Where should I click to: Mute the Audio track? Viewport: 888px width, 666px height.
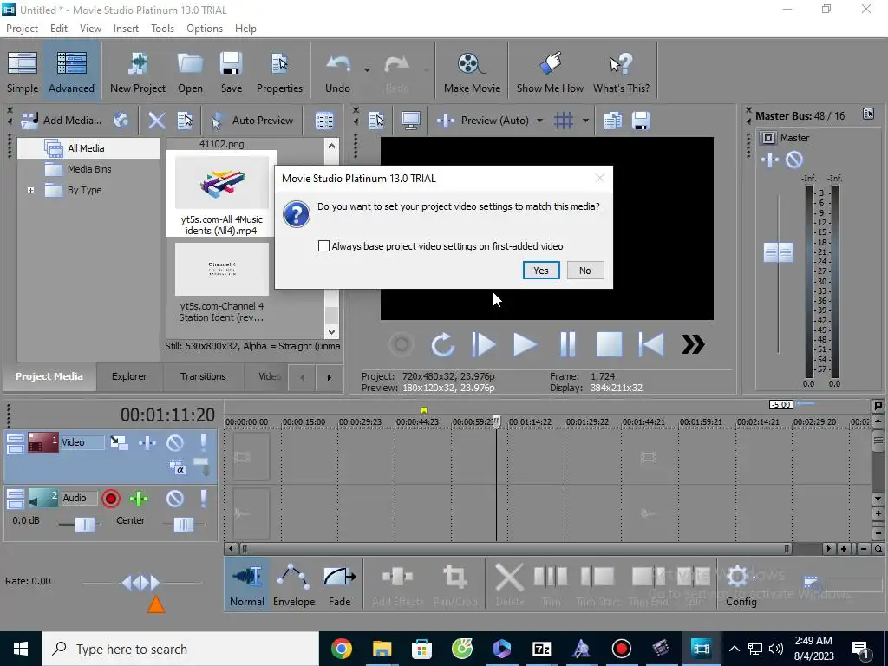(175, 499)
